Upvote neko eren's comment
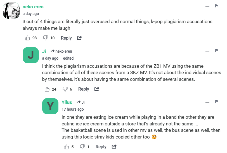The image size is (227, 153). point(27,38)
